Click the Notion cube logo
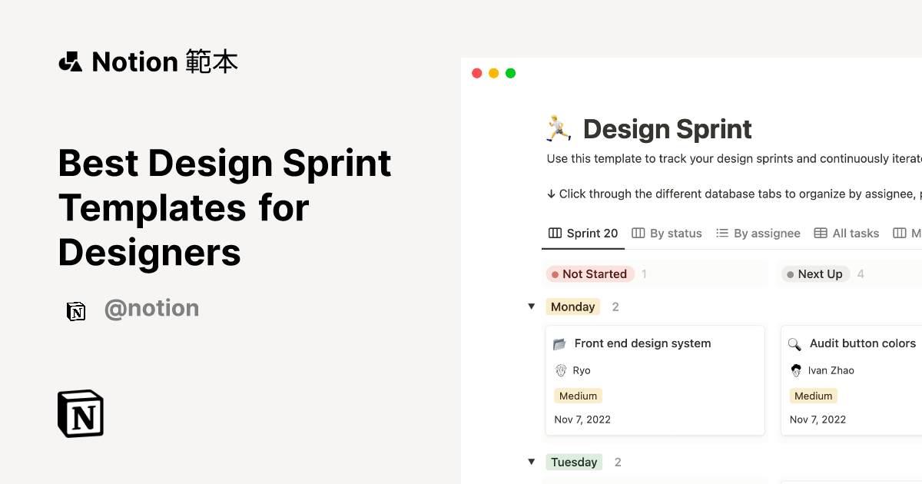This screenshot has width=922, height=484. pos(81,413)
